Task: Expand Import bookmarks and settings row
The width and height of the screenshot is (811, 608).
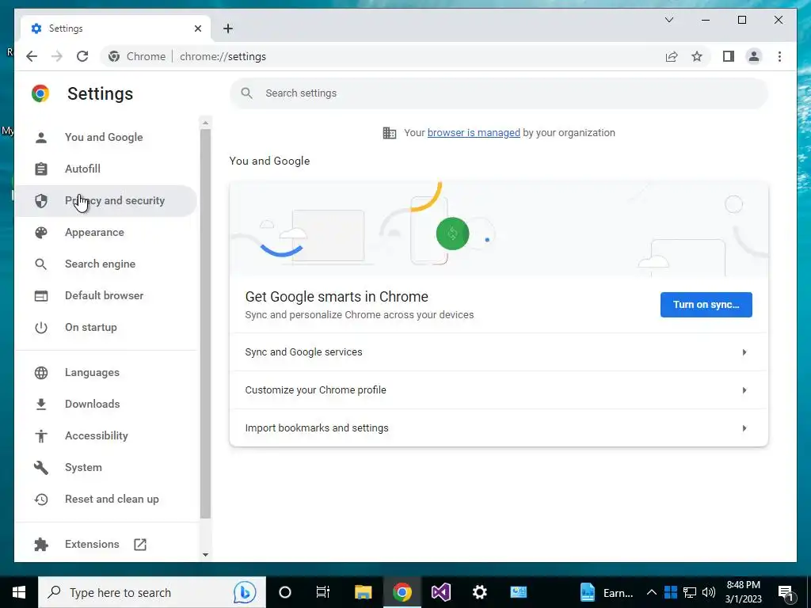Action: pos(499,428)
